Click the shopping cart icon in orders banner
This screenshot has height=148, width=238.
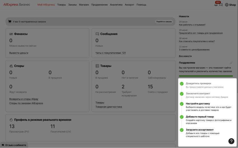[x=10, y=21]
